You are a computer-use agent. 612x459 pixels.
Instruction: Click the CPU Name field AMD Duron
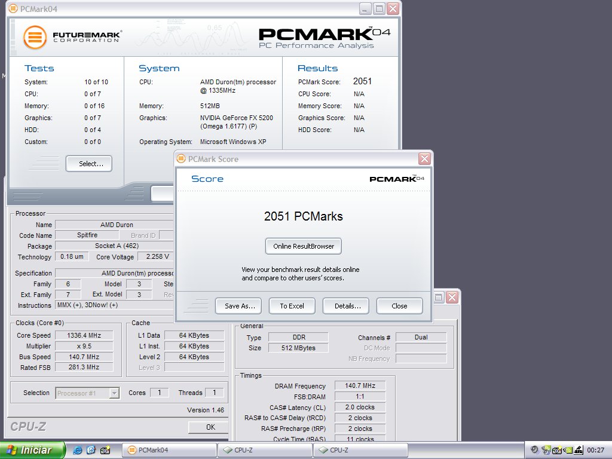pos(114,225)
